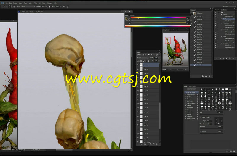Click the Brush tool icon in options bar

tap(4, 7)
